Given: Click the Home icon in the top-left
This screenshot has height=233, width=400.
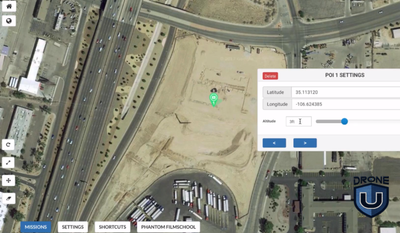Looking at the screenshot, I should [9, 6].
